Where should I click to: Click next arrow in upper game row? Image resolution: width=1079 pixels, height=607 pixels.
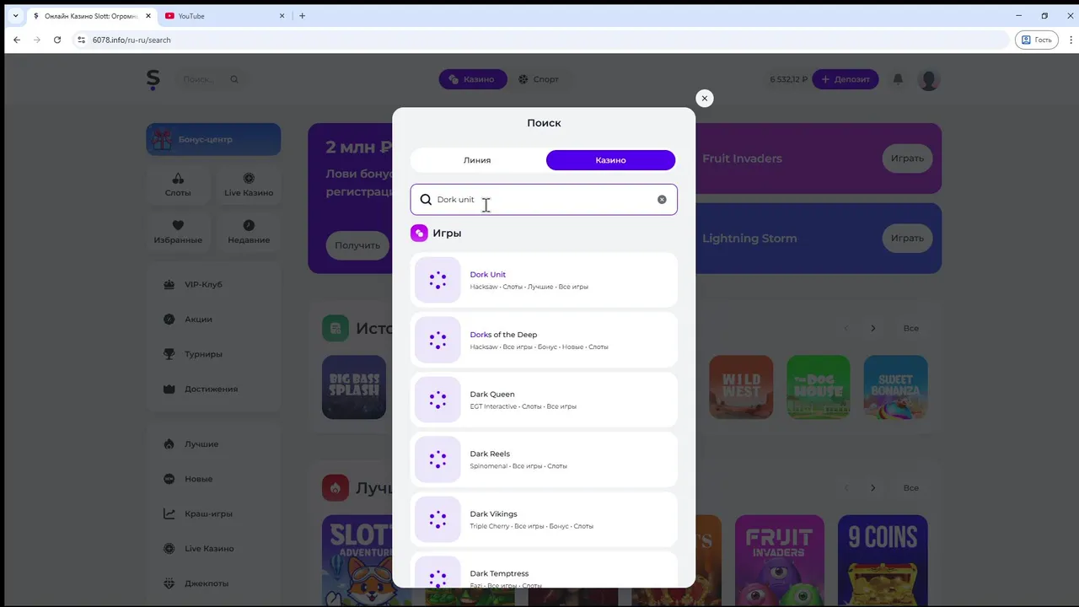click(x=873, y=328)
